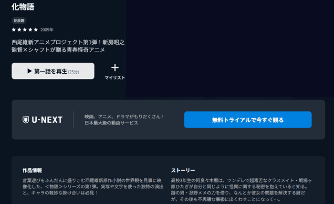Open the U-NEXT logo
The height and width of the screenshot is (204, 334).
42,120
